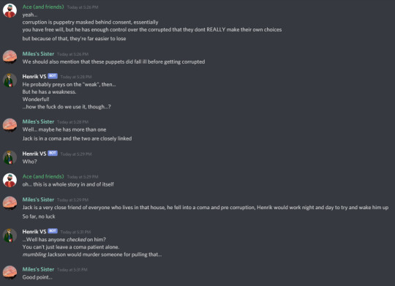The image size is (395, 286).
Task: Open Miles's Sister avatar next to 'Good point...'
Action: [x=10, y=273]
